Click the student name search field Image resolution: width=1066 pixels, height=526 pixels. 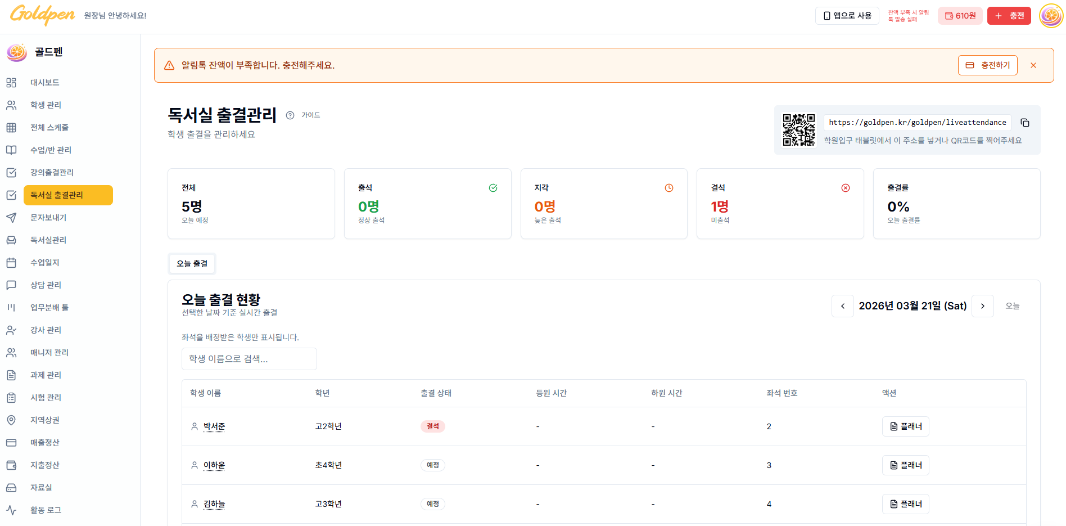tap(249, 358)
